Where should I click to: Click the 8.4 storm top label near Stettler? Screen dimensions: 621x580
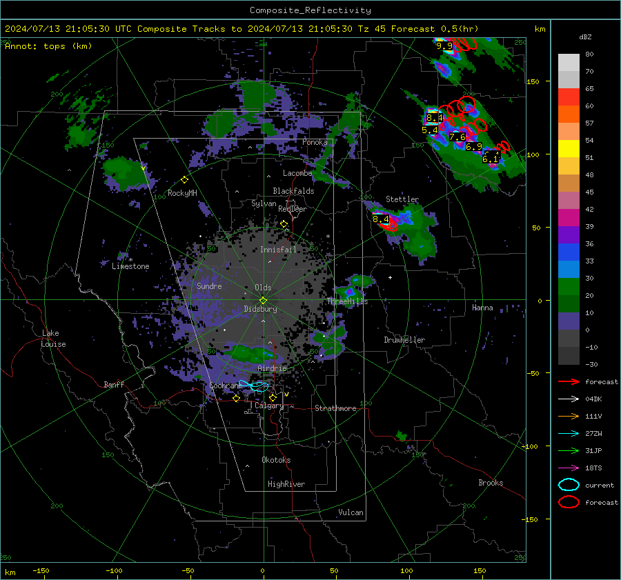(x=381, y=219)
